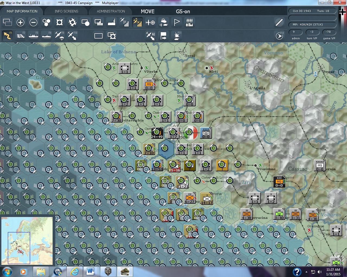347x277 pixels.
Task: Click the frame-with-fort-symbol icon
Action: 111,36
